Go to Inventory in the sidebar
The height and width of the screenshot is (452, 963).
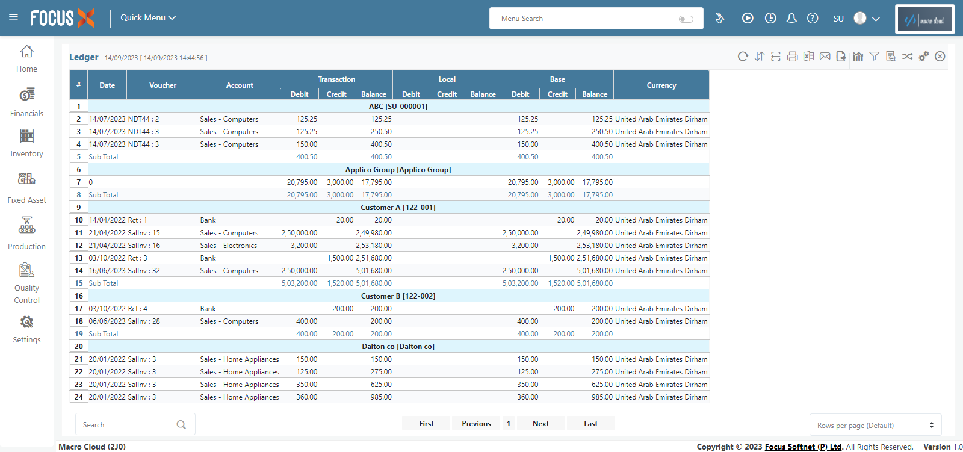click(26, 143)
